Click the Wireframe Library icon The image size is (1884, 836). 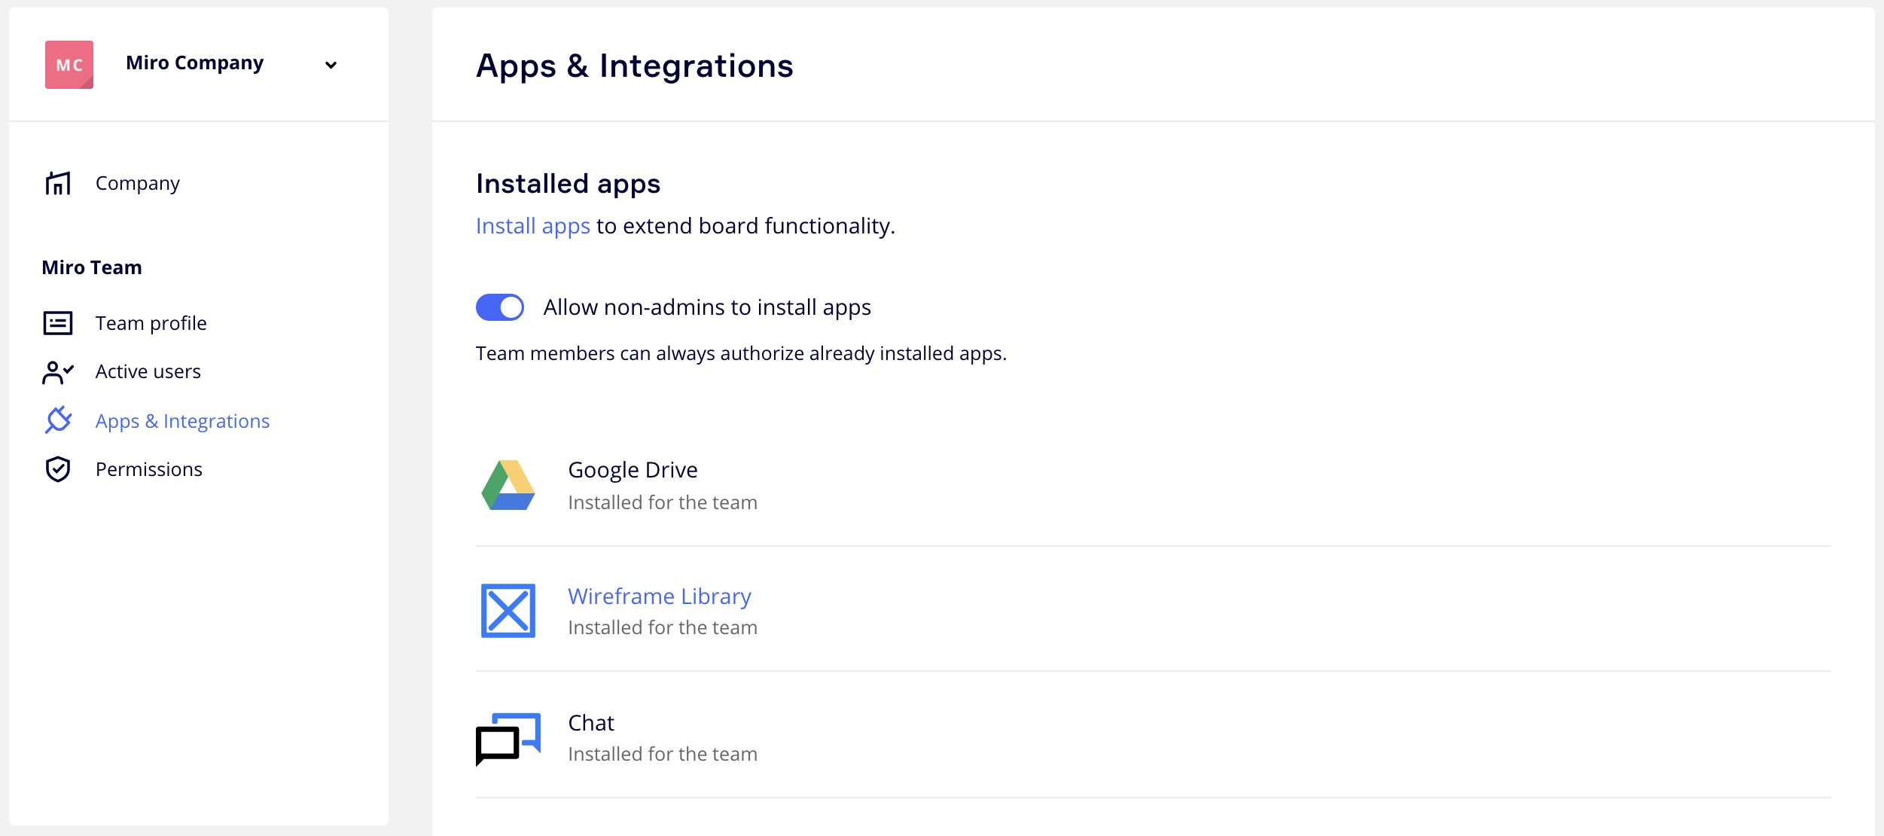(x=508, y=611)
